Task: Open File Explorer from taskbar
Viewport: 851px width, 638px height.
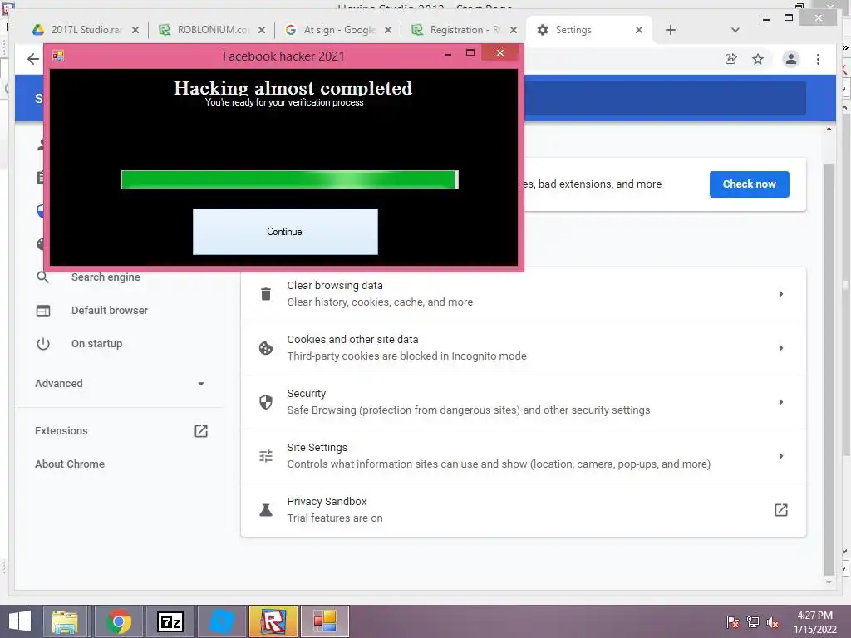Action: point(65,621)
